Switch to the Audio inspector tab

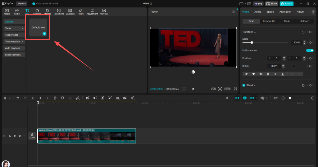pos(258,12)
